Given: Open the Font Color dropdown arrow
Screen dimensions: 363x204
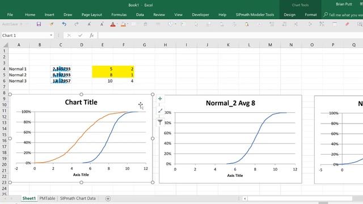Looking at the screenshot, I should click(117, 24).
